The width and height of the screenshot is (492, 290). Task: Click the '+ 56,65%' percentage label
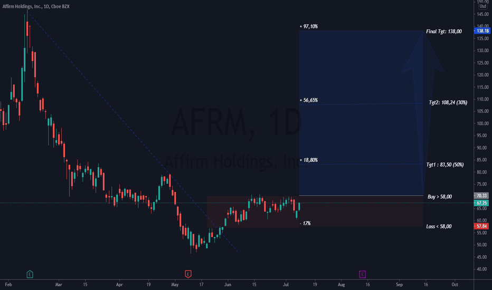coord(309,100)
